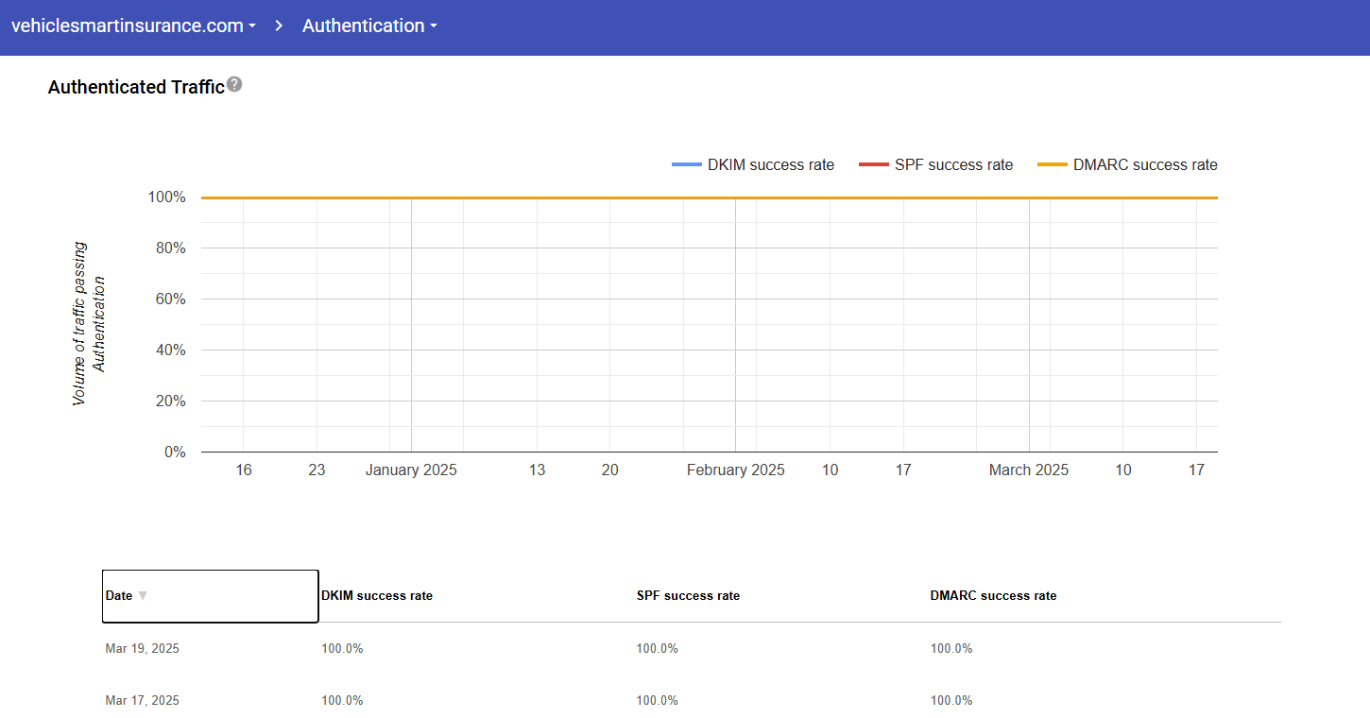The image size is (1370, 718).
Task: Select the Mar 17, 2025 table row
Action: click(142, 701)
